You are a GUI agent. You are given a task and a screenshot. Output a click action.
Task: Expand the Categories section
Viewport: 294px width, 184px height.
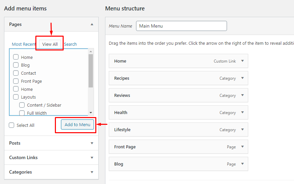92,172
